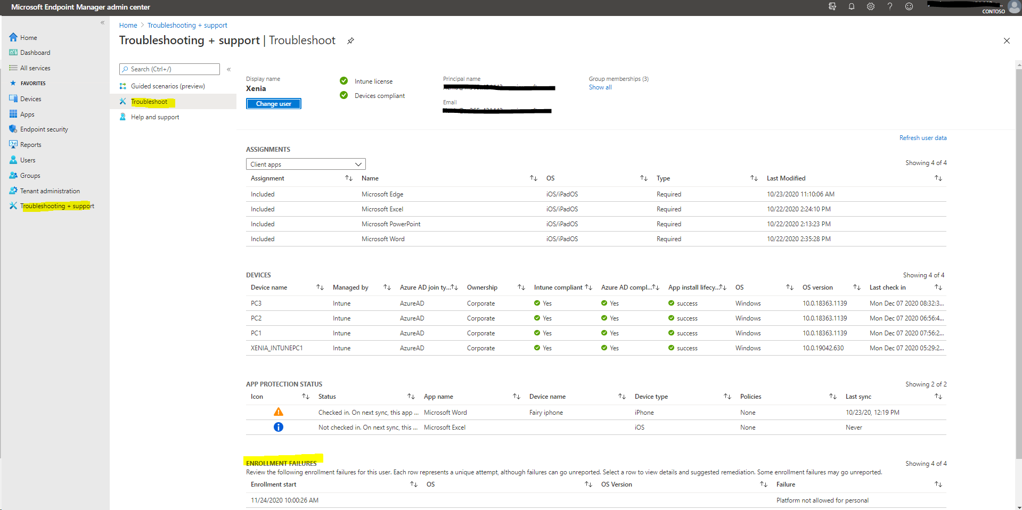The height and width of the screenshot is (510, 1022).
Task: Sort enrollment failures by Enrollment start column
Action: (x=414, y=484)
